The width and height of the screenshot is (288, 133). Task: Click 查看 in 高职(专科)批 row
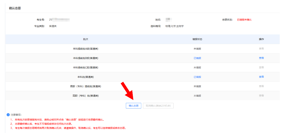[x=261, y=95]
